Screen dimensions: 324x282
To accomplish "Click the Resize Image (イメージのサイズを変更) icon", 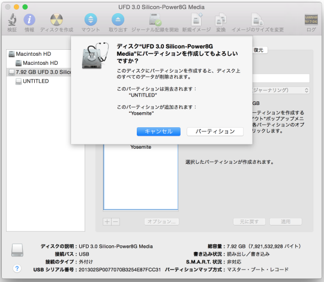I will coord(257,20).
